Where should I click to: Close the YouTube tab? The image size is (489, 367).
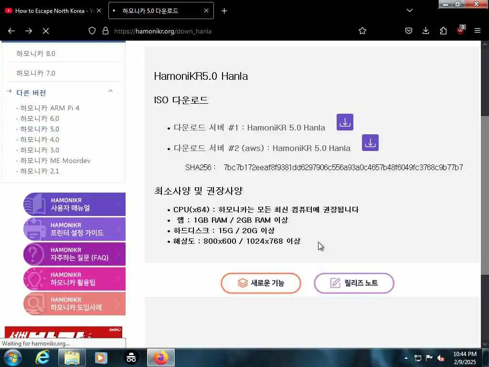pyautogui.click(x=99, y=11)
